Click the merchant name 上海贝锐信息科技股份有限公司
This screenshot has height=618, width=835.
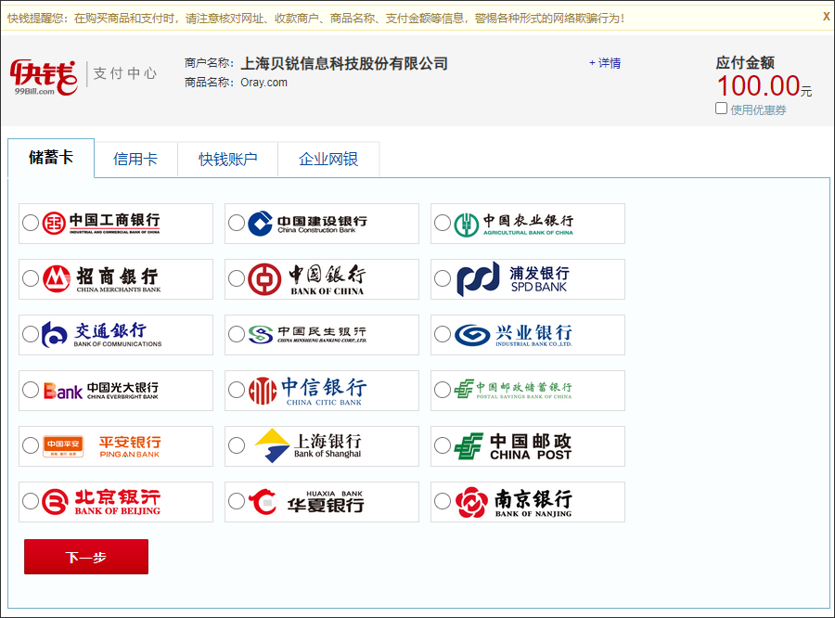point(344,63)
